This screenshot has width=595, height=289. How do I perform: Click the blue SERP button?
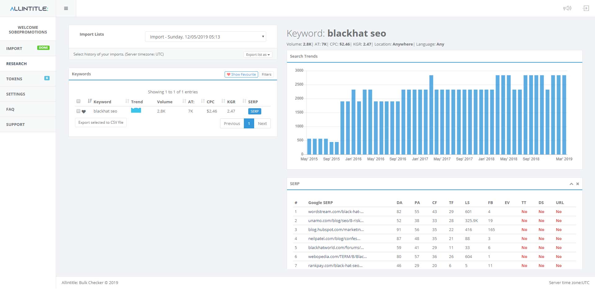[x=255, y=111]
